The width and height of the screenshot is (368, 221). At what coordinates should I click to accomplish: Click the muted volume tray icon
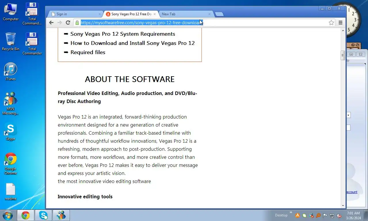(x=339, y=215)
